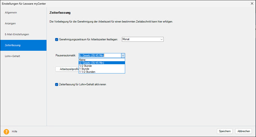Open the Lohn+Gehalt section
The width and height of the screenshot is (256, 137).
pyautogui.click(x=23, y=56)
